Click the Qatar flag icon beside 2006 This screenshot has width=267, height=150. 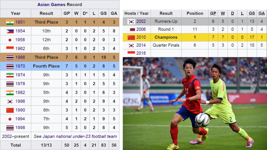131,29
